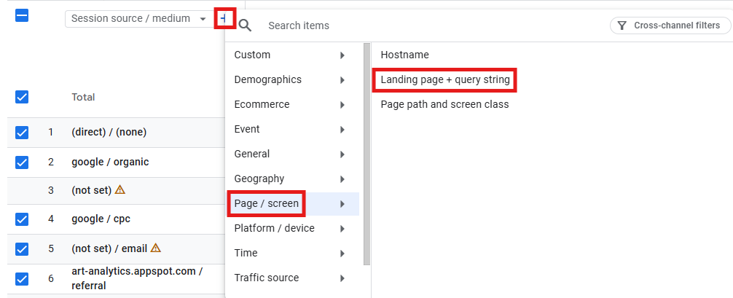The height and width of the screenshot is (298, 733).
Task: Choose Page path and screen class
Action: [x=444, y=104]
